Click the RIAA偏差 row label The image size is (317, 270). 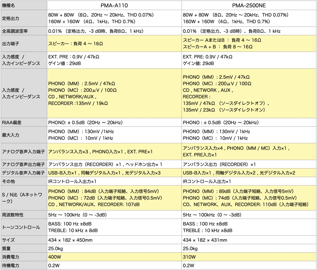click(x=24, y=123)
